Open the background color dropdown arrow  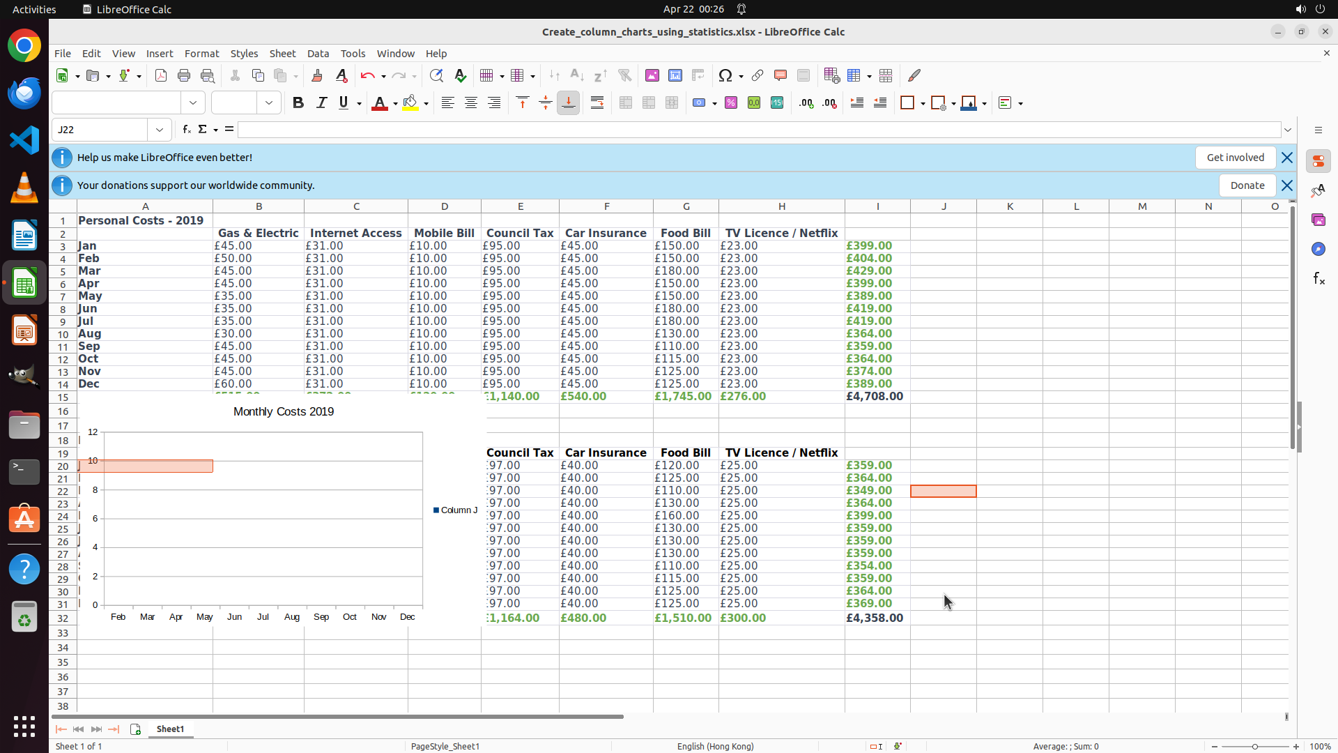pos(426,104)
